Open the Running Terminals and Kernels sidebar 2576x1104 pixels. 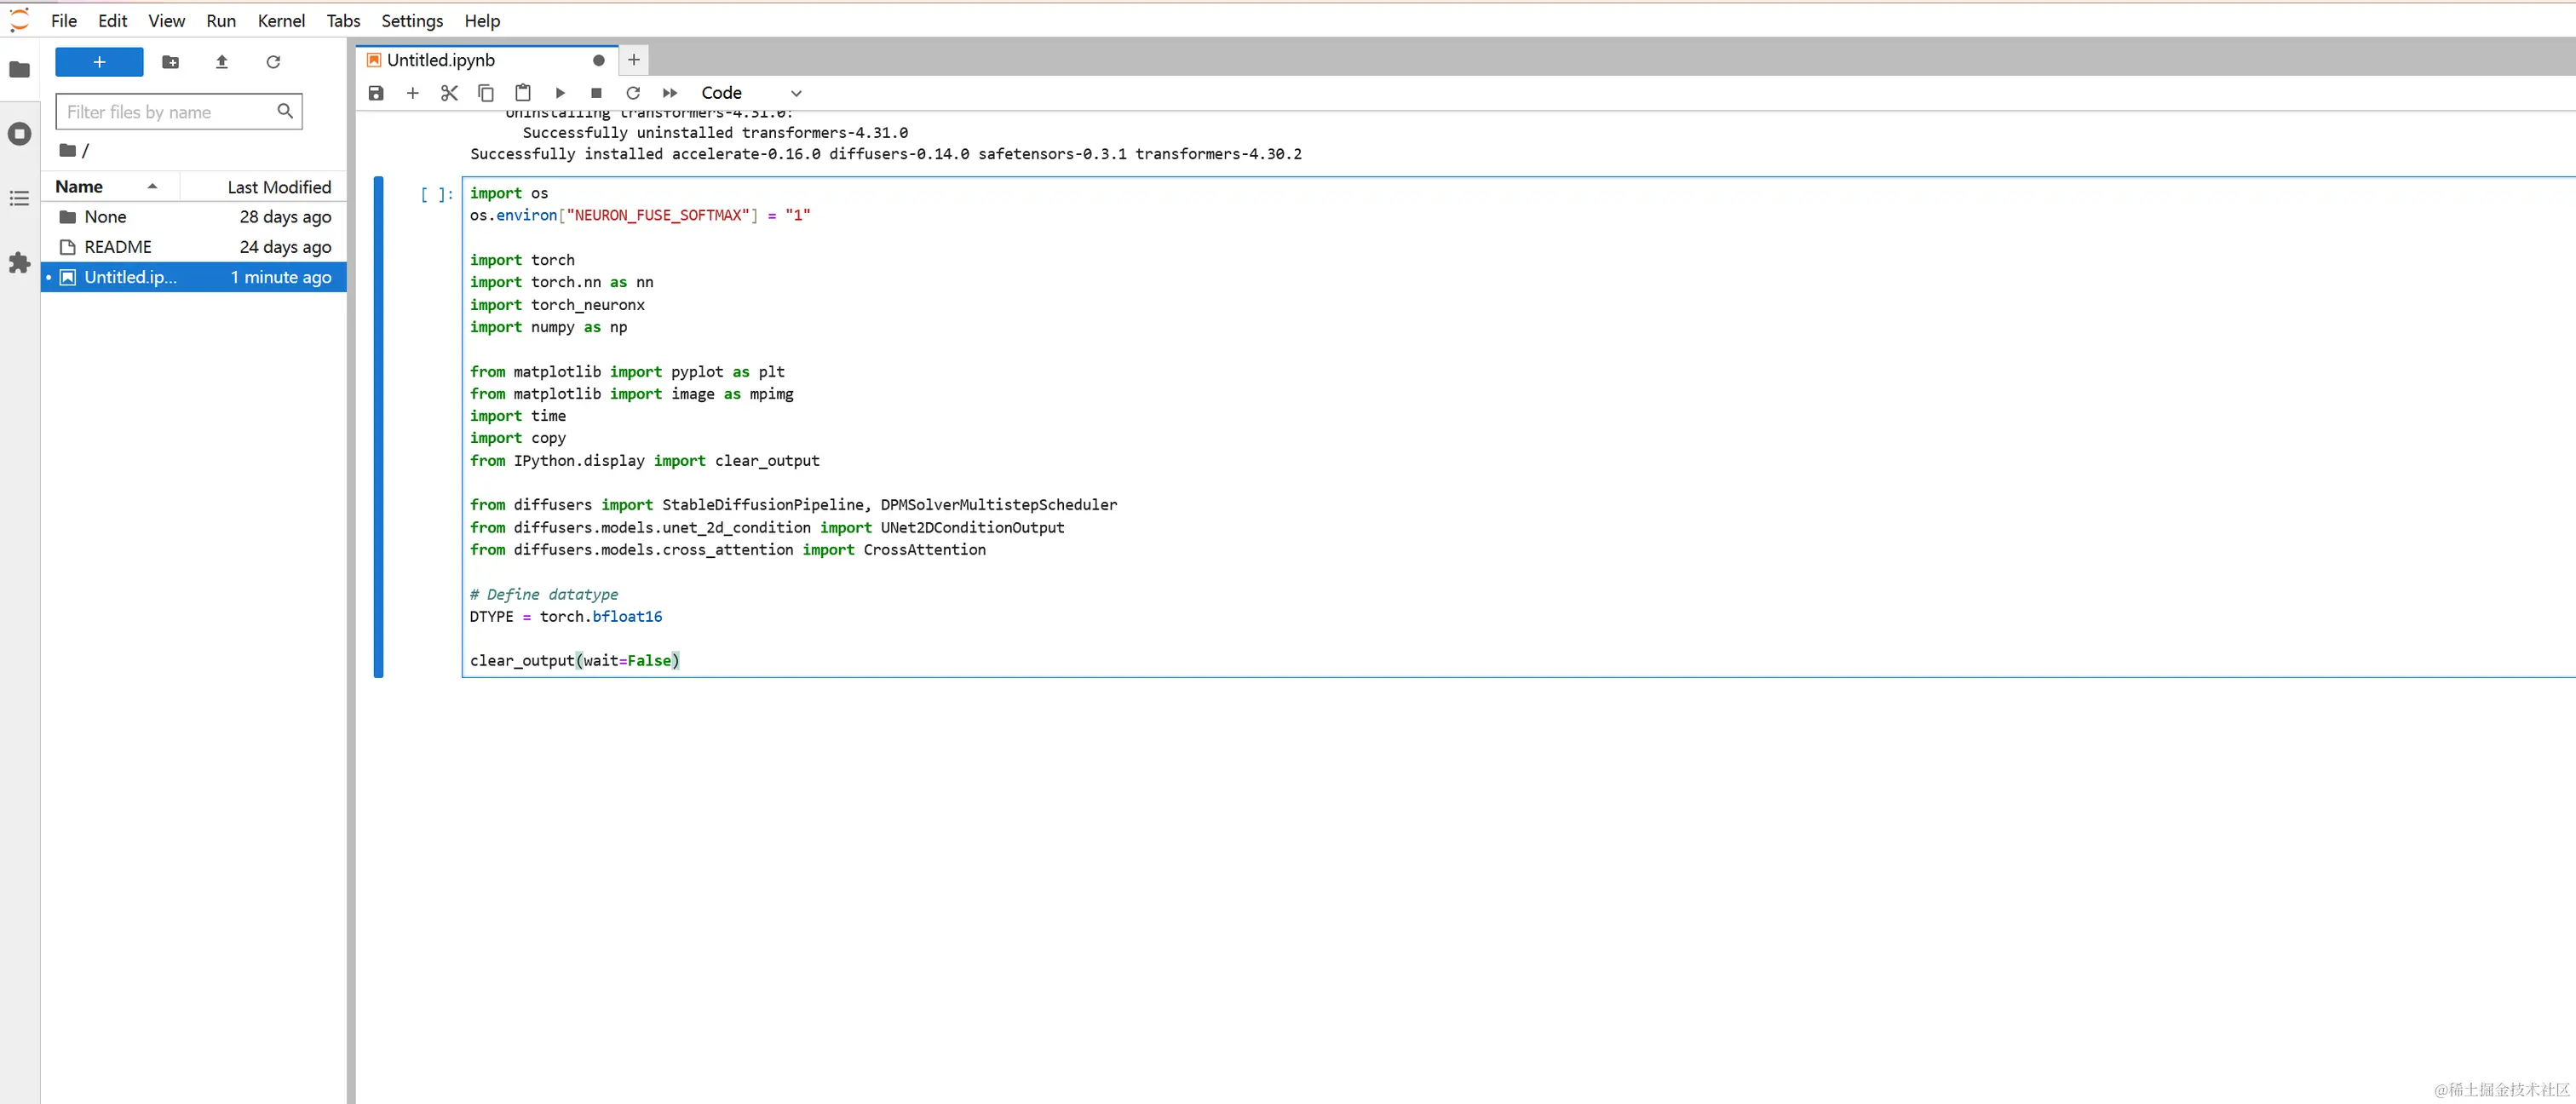[19, 134]
